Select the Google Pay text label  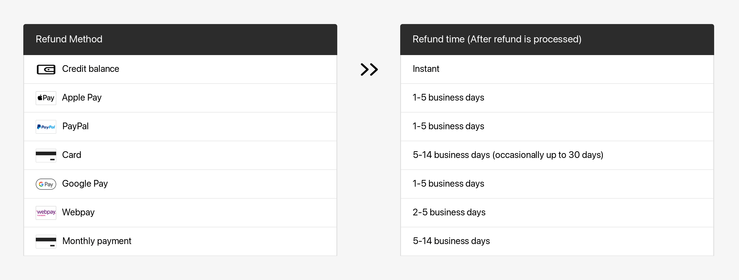pos(85,184)
